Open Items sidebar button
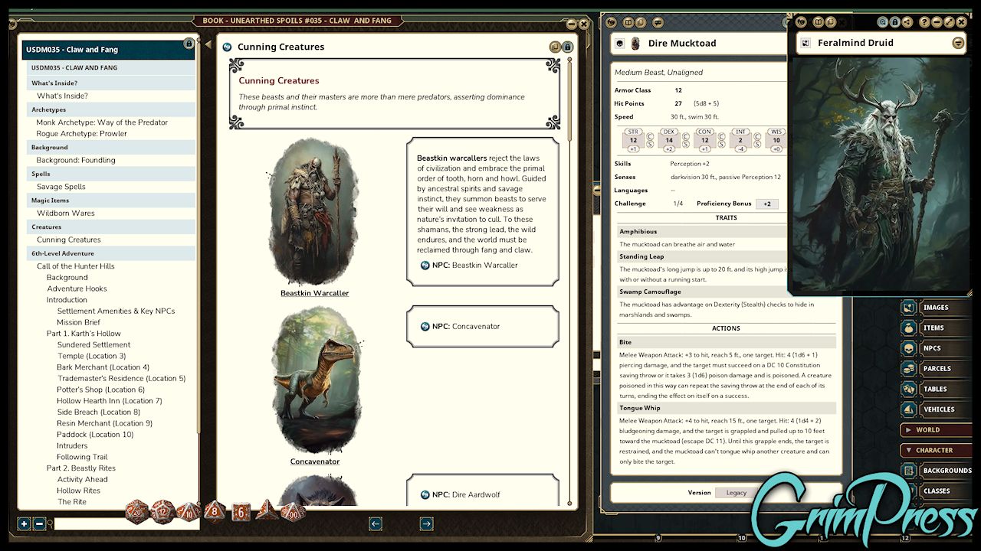981x551 pixels. point(936,328)
